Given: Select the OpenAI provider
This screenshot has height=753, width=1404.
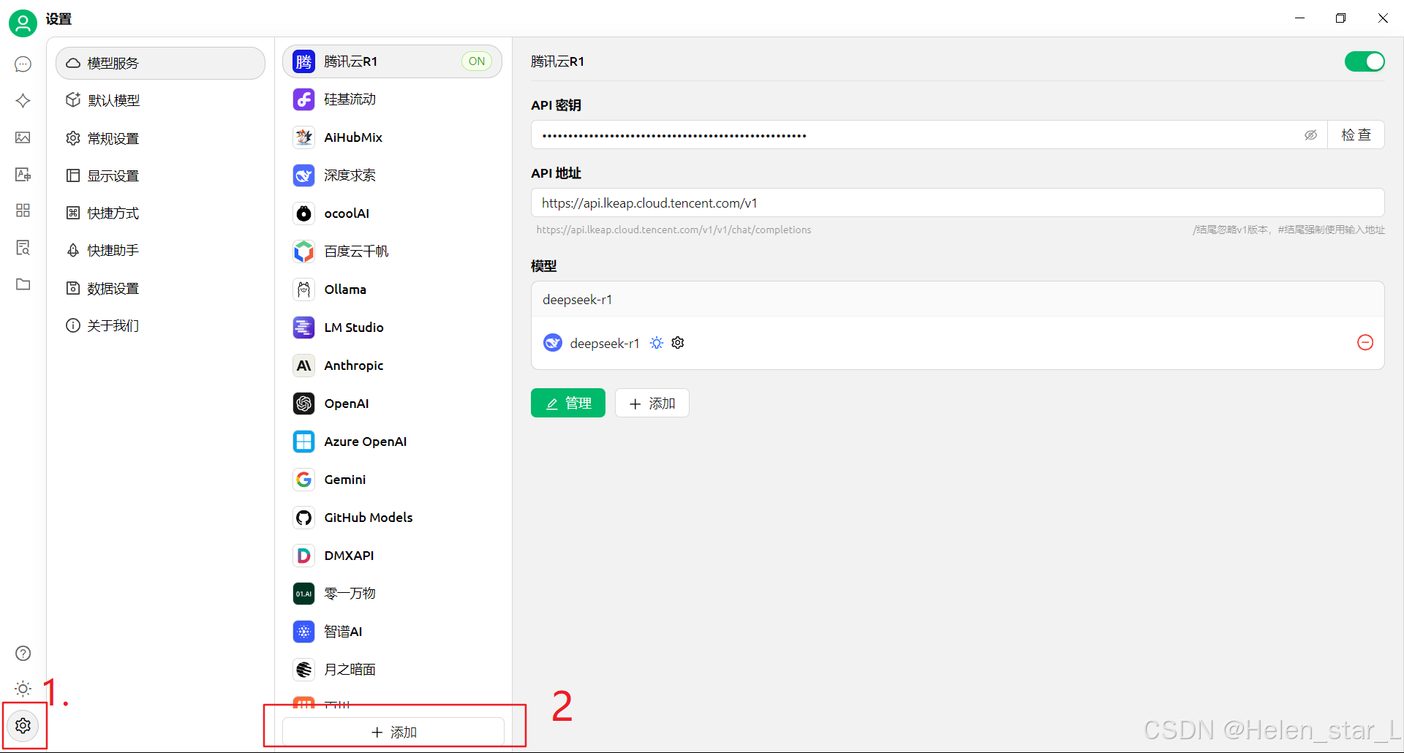Looking at the screenshot, I should (x=392, y=404).
